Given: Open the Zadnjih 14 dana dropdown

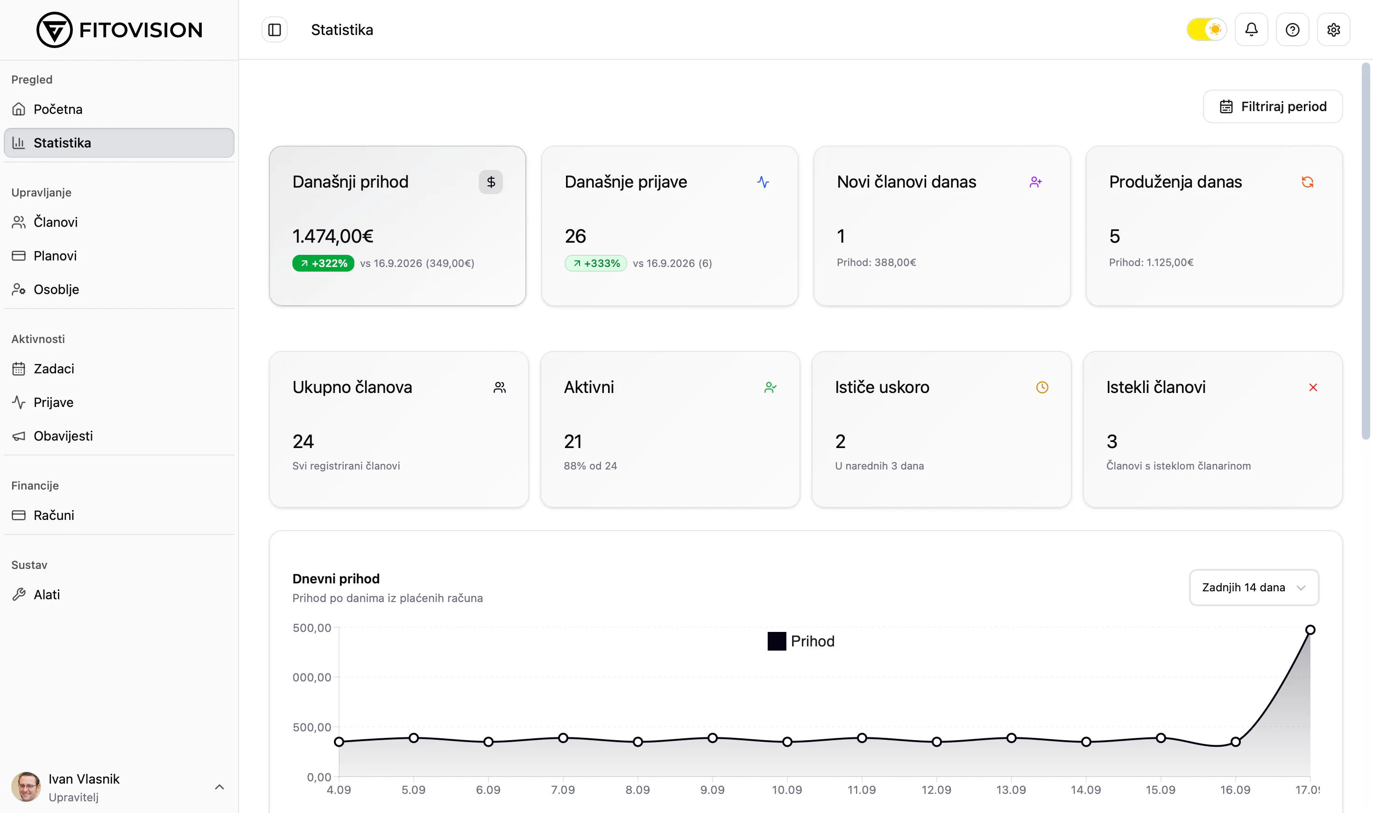Looking at the screenshot, I should point(1254,587).
